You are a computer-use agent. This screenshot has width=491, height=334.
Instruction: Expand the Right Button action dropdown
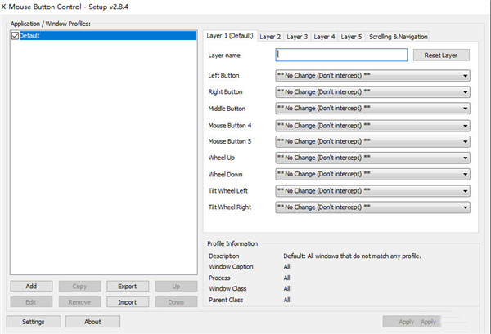pos(372,92)
